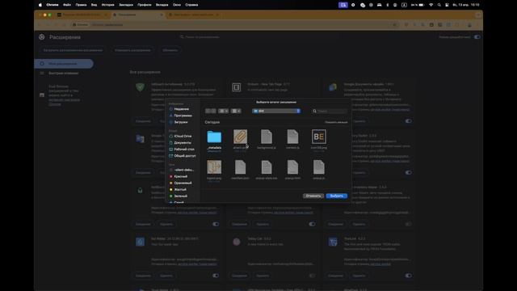The image size is (517, 291).
Task: Open the Справка menu
Action: (191, 5)
